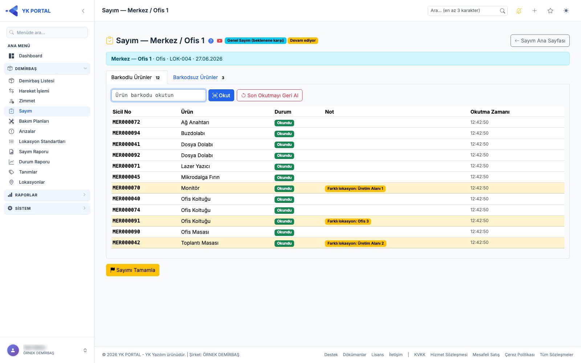Click Son Okutmayı Geri Al button

click(x=269, y=95)
